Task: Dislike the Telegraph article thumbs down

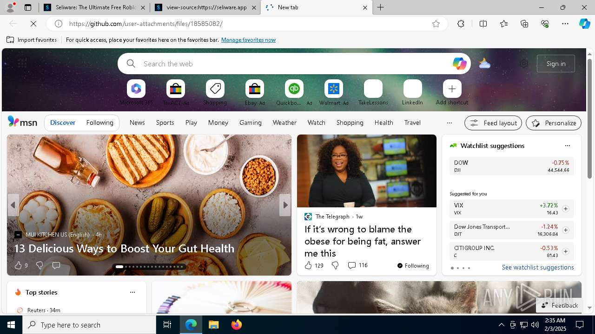Action: [x=335, y=265]
